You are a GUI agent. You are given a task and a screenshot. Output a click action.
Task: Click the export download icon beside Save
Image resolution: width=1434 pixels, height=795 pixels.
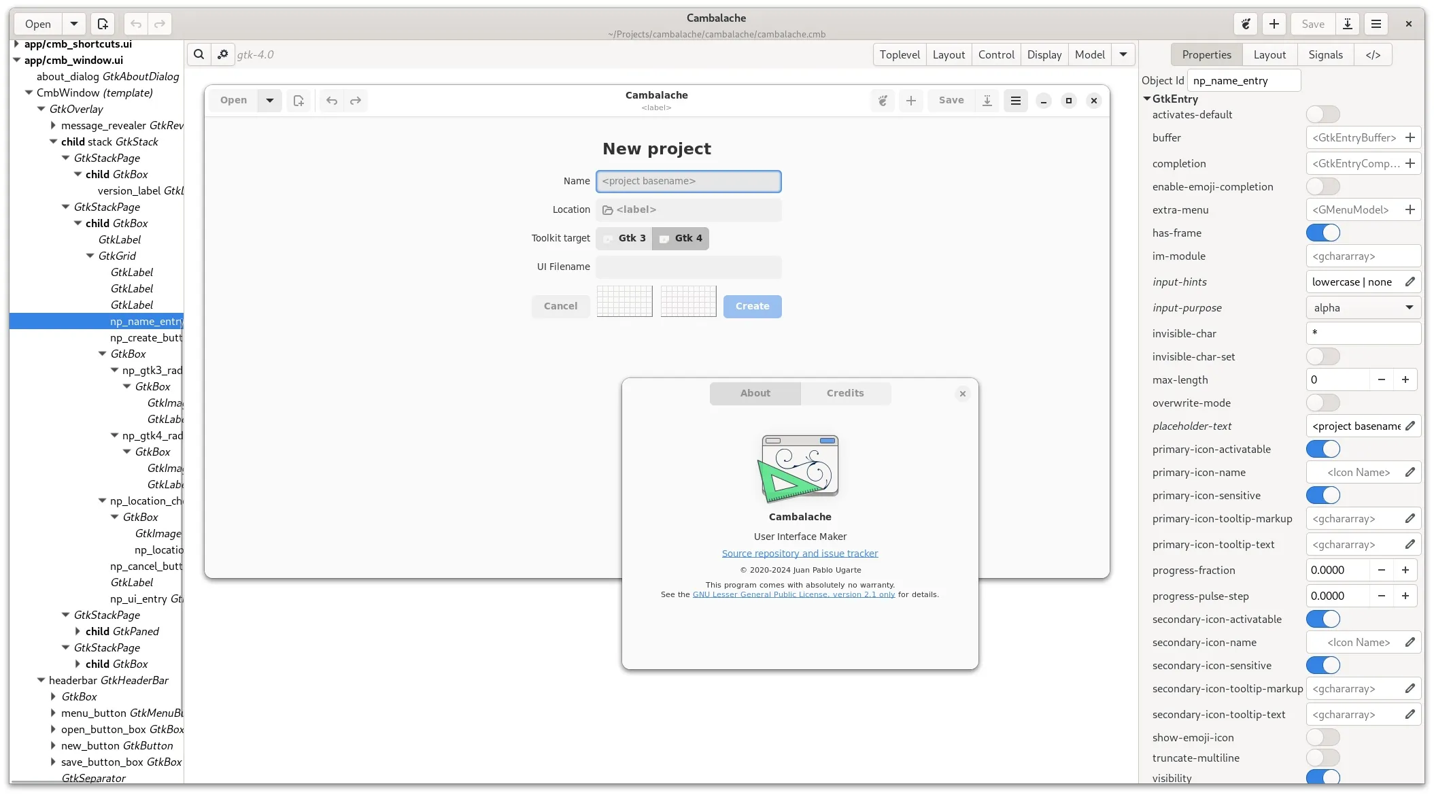[x=1347, y=24]
